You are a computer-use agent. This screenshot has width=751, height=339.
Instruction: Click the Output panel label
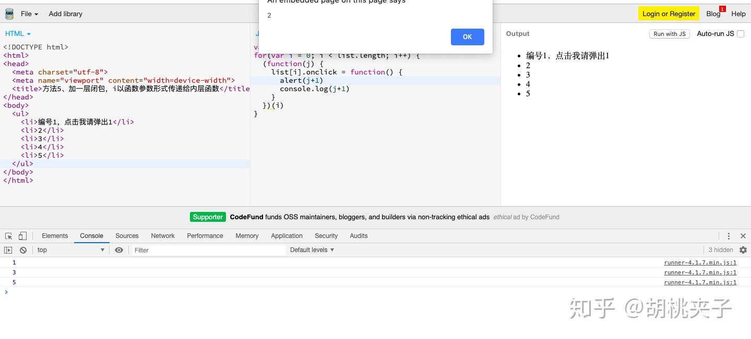coord(518,33)
